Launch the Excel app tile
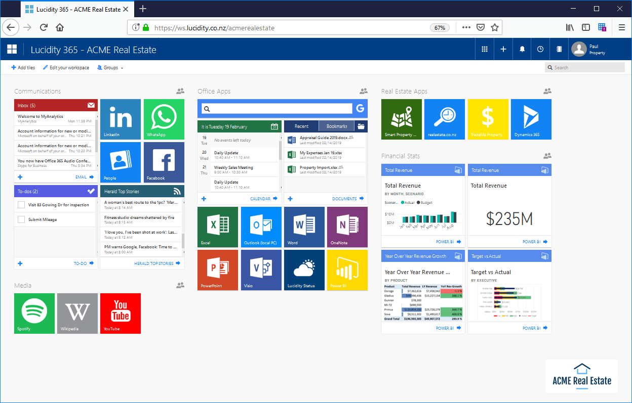632x403 pixels. 218,227
